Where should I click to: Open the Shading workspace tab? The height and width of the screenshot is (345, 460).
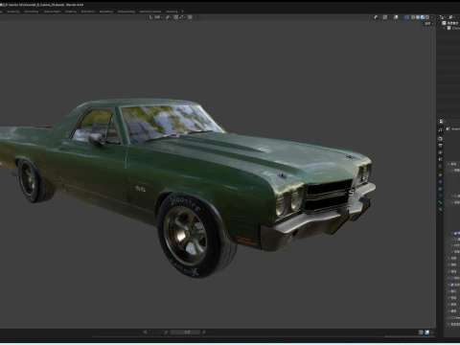(x=71, y=11)
